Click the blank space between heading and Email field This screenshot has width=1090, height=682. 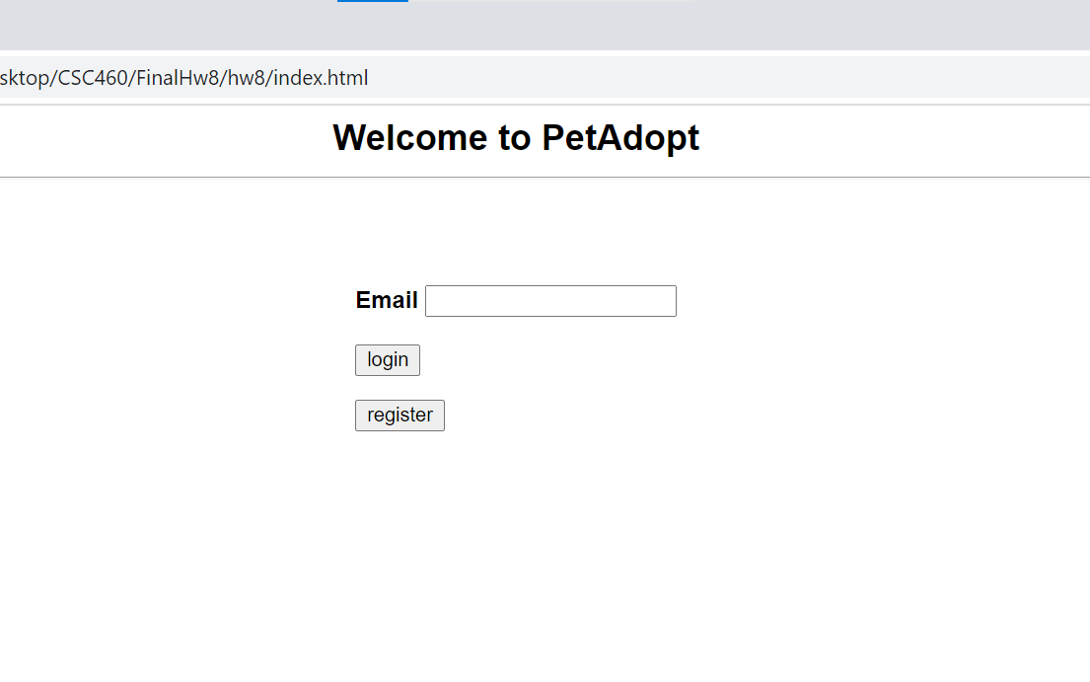pyautogui.click(x=516, y=232)
